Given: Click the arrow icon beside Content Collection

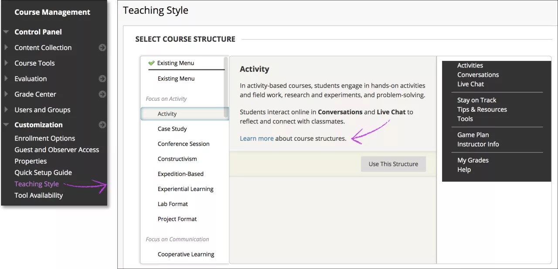Looking at the screenshot, I should [x=102, y=47].
